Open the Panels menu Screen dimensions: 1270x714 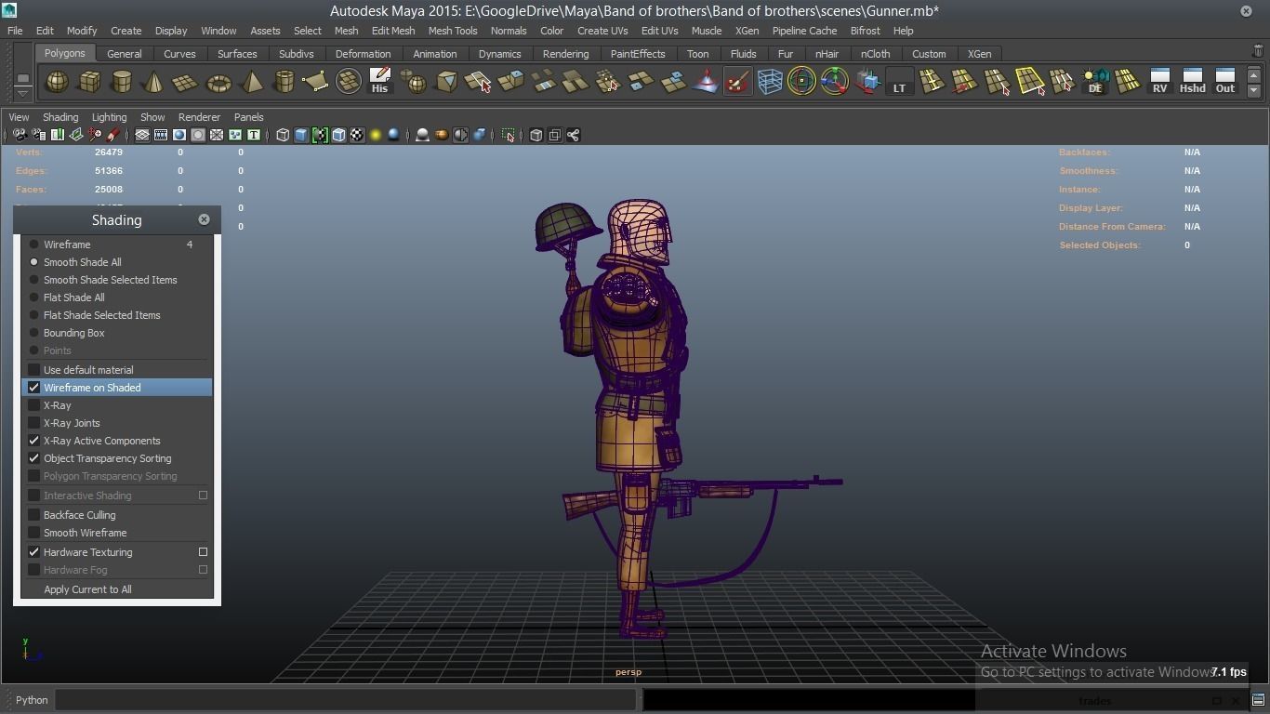(248, 117)
